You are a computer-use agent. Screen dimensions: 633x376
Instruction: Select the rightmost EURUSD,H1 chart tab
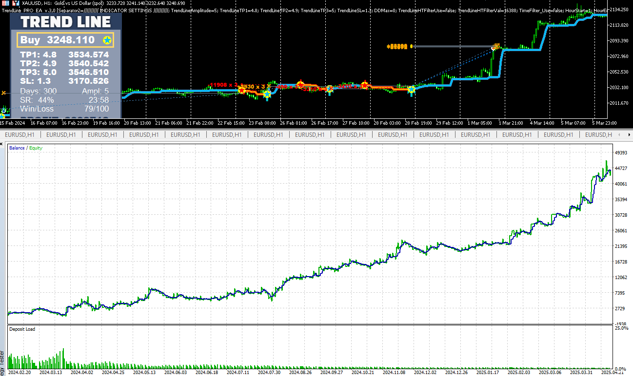point(598,134)
